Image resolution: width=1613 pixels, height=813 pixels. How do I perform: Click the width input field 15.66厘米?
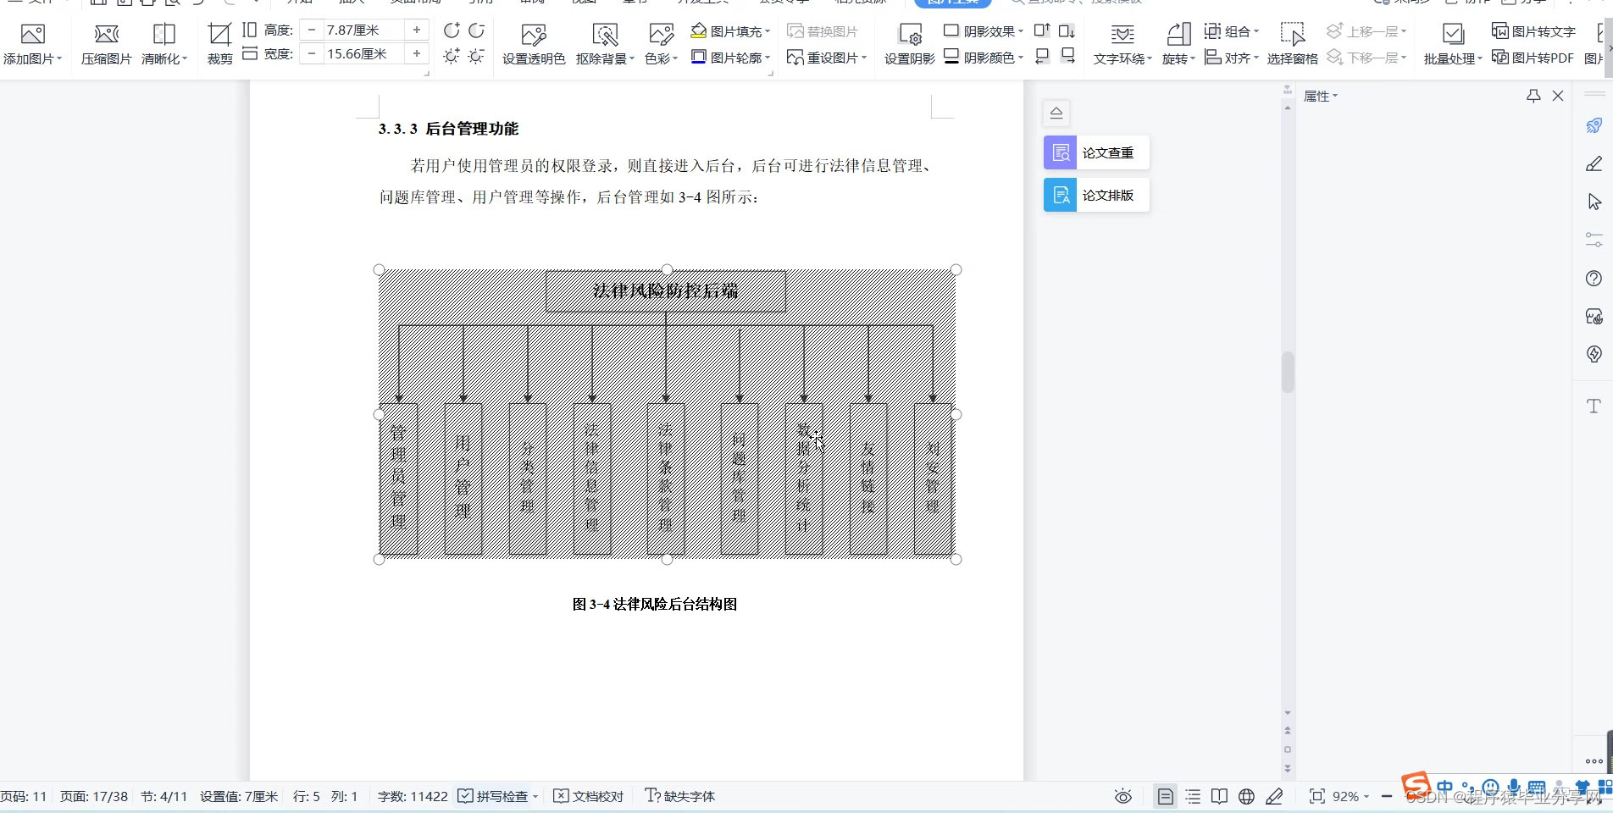point(363,53)
